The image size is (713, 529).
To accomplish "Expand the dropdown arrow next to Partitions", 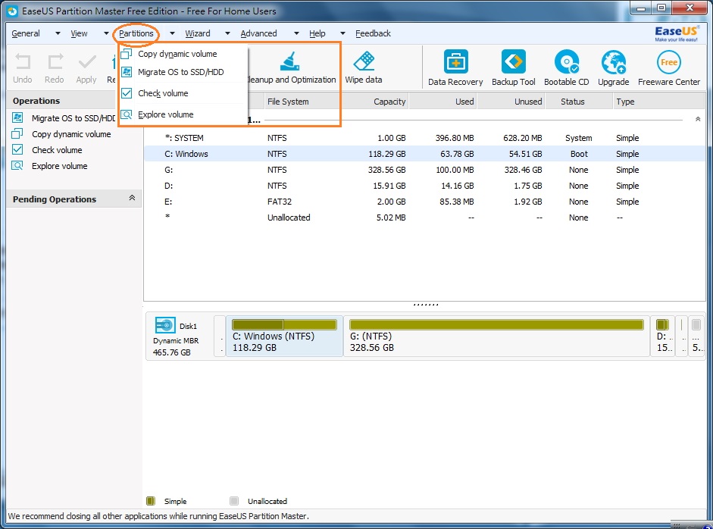I will tap(172, 33).
